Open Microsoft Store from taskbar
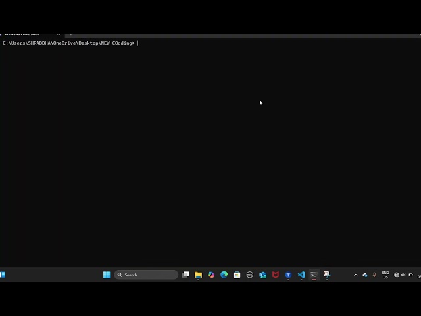Screen dimensions: 421x316 coord(237,275)
